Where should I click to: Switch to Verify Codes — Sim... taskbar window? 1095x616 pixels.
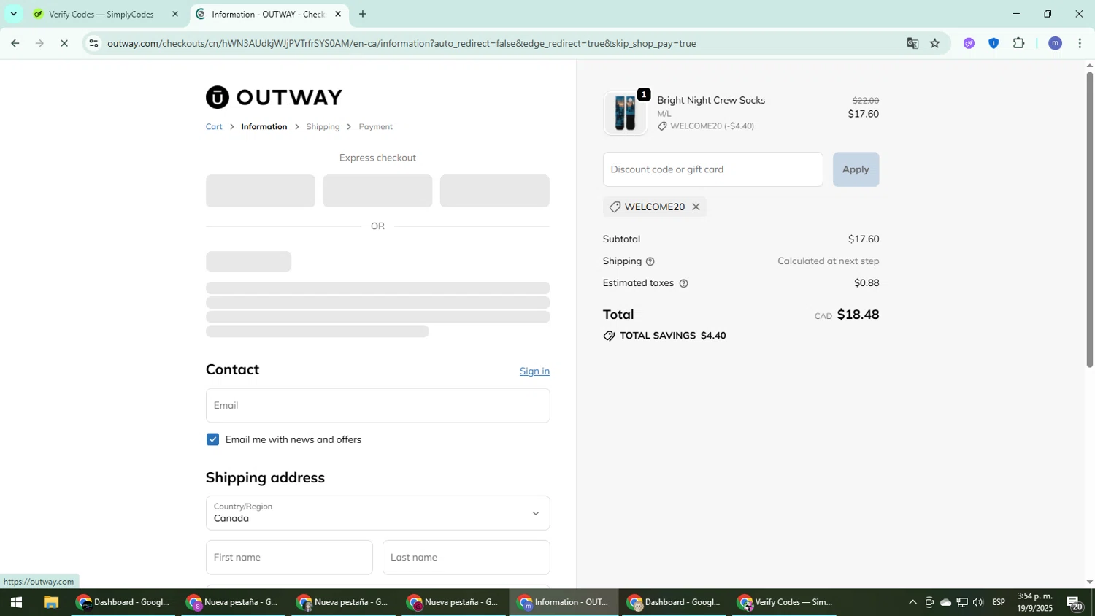click(785, 603)
